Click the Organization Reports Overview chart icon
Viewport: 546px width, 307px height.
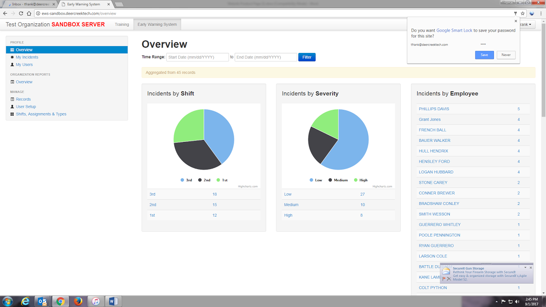(x=12, y=82)
